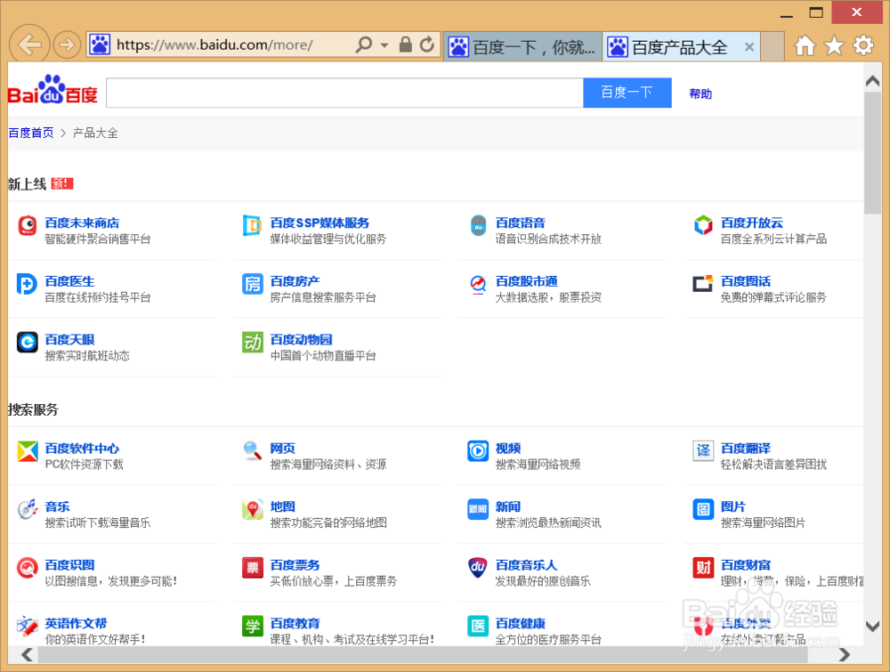Open a new blank tab
Viewport: 890px width, 672px height.
click(x=773, y=46)
